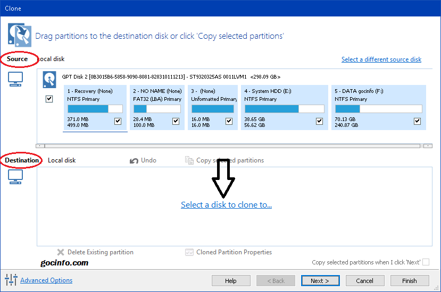Click the Advanced Options sliders icon

tap(11, 280)
